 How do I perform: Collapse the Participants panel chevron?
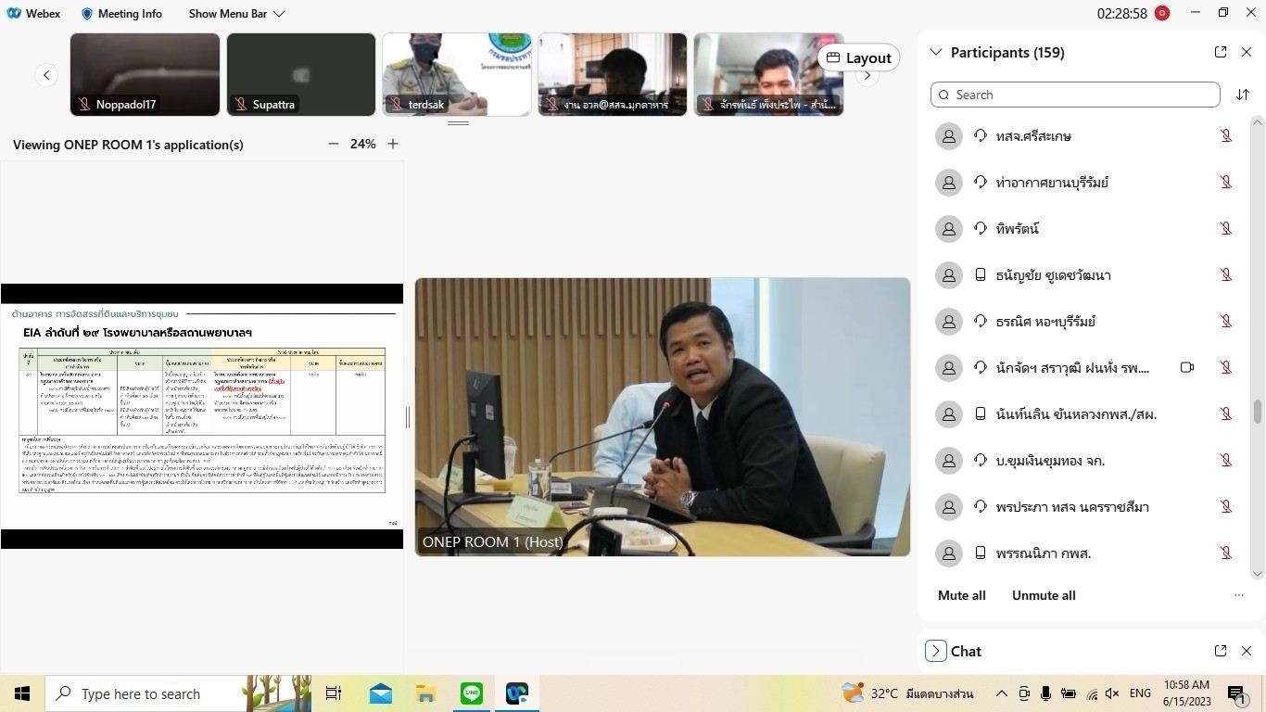[936, 53]
